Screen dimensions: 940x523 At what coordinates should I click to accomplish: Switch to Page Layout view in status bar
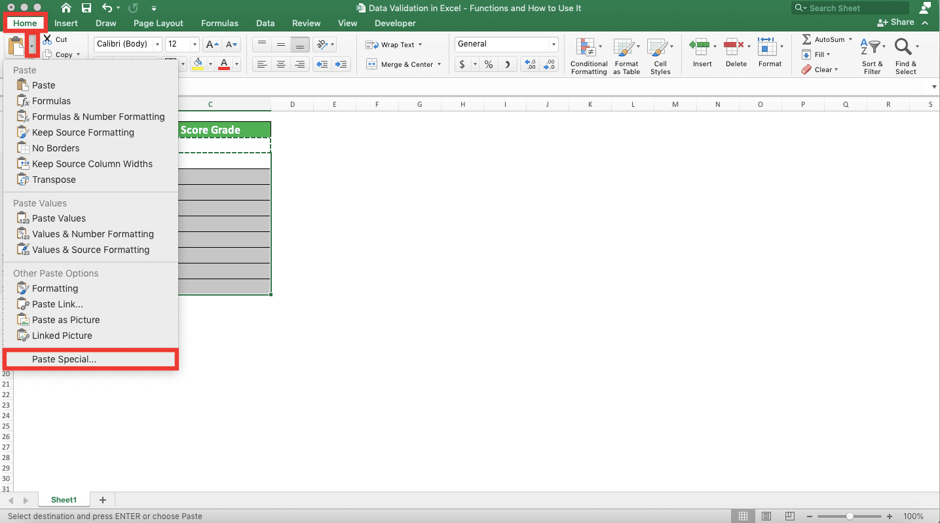(x=766, y=516)
